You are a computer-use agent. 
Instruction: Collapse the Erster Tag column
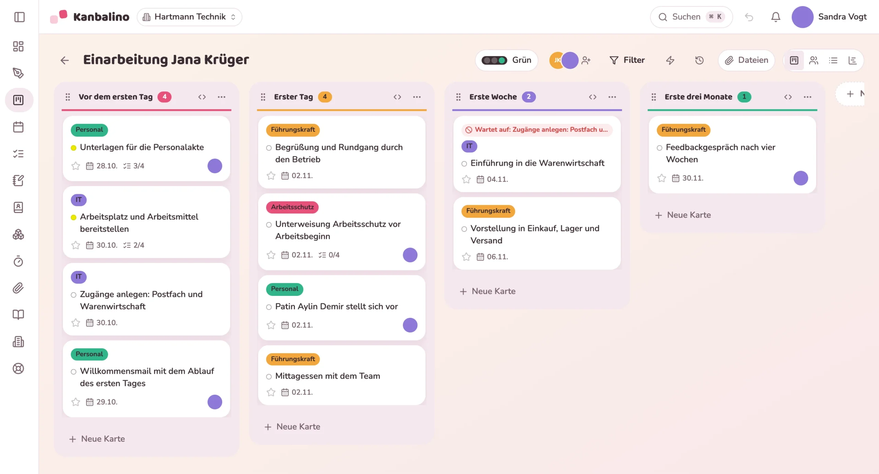(397, 97)
